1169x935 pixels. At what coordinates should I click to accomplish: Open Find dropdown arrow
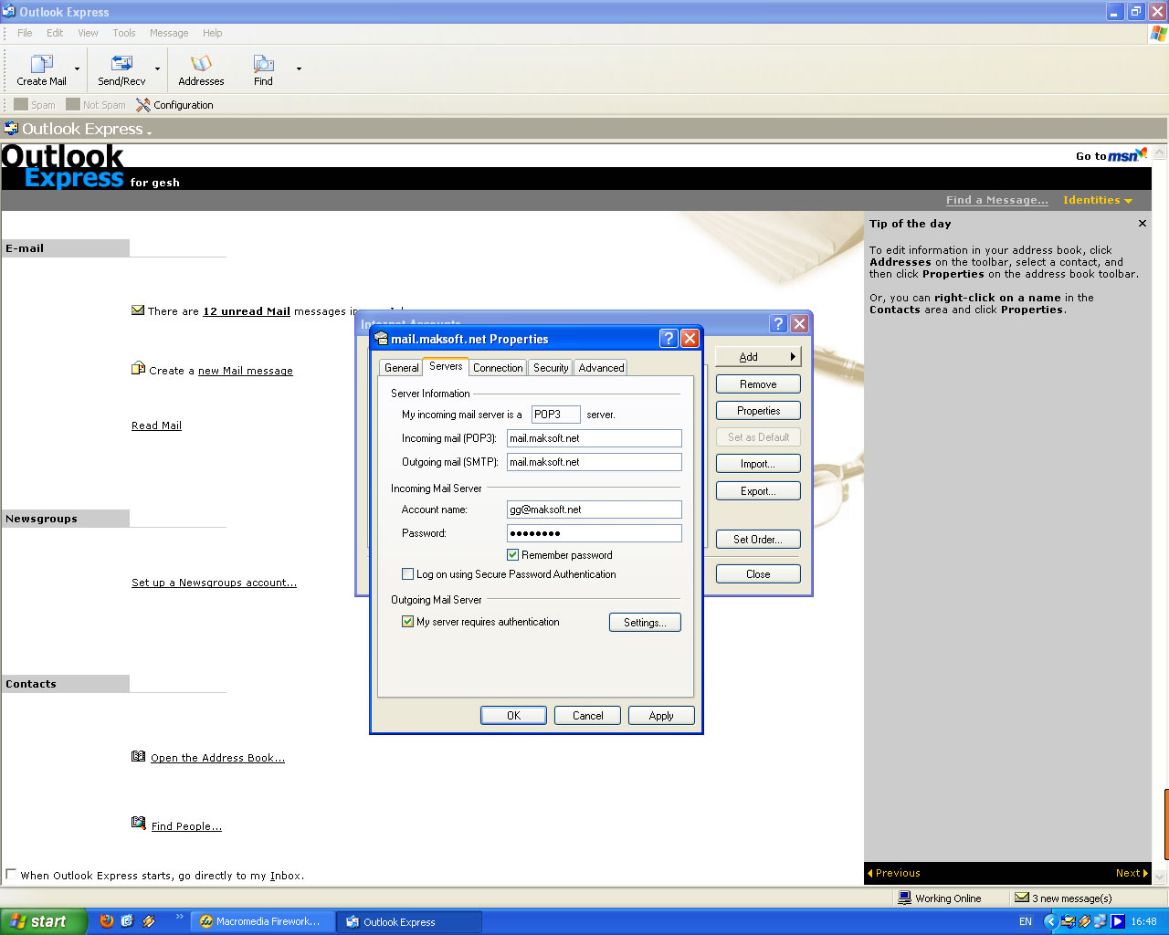(299, 69)
